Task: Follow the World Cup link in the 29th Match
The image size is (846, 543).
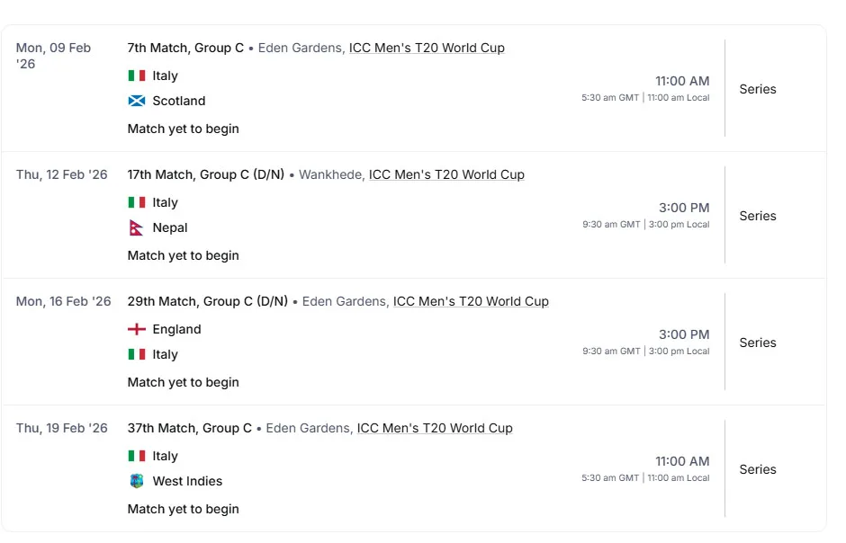Action: (471, 302)
